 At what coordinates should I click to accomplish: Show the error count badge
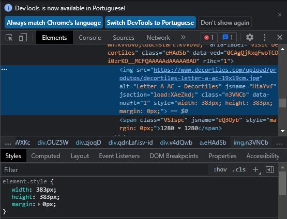click(x=209, y=38)
